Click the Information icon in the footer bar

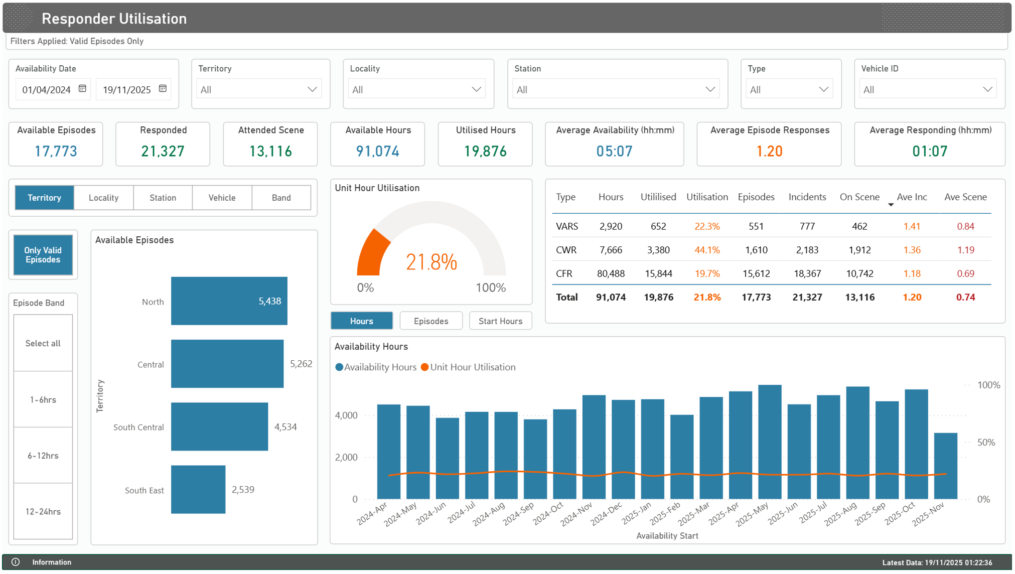17,562
